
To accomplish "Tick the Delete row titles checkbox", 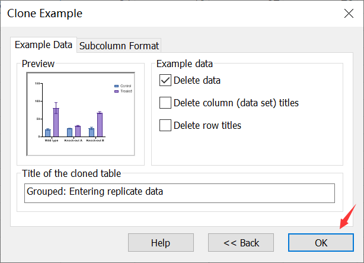I will 165,125.
